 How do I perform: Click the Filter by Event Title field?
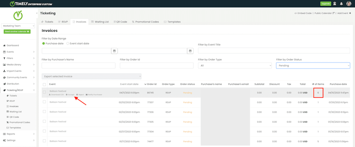[x=274, y=51]
